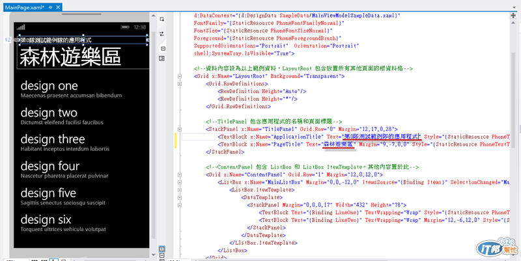
Task: Switch to the side-by-side split layout icon
Action: tap(162, 59)
